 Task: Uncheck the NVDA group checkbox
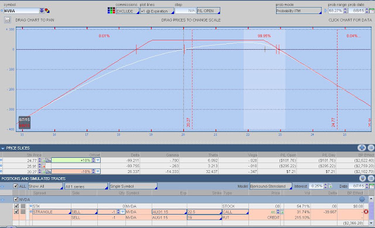pos(16,199)
